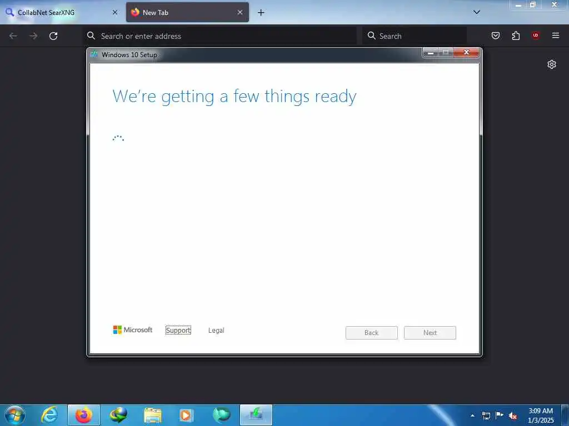Go forward with the browser forward arrow

click(33, 36)
